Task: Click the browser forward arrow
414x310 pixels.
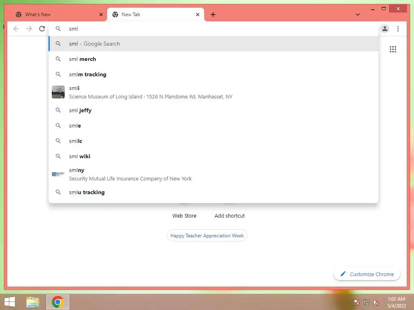Action: coord(29,29)
